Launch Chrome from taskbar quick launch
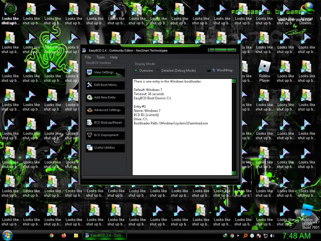This screenshot has height=241, width=321. [52, 235]
